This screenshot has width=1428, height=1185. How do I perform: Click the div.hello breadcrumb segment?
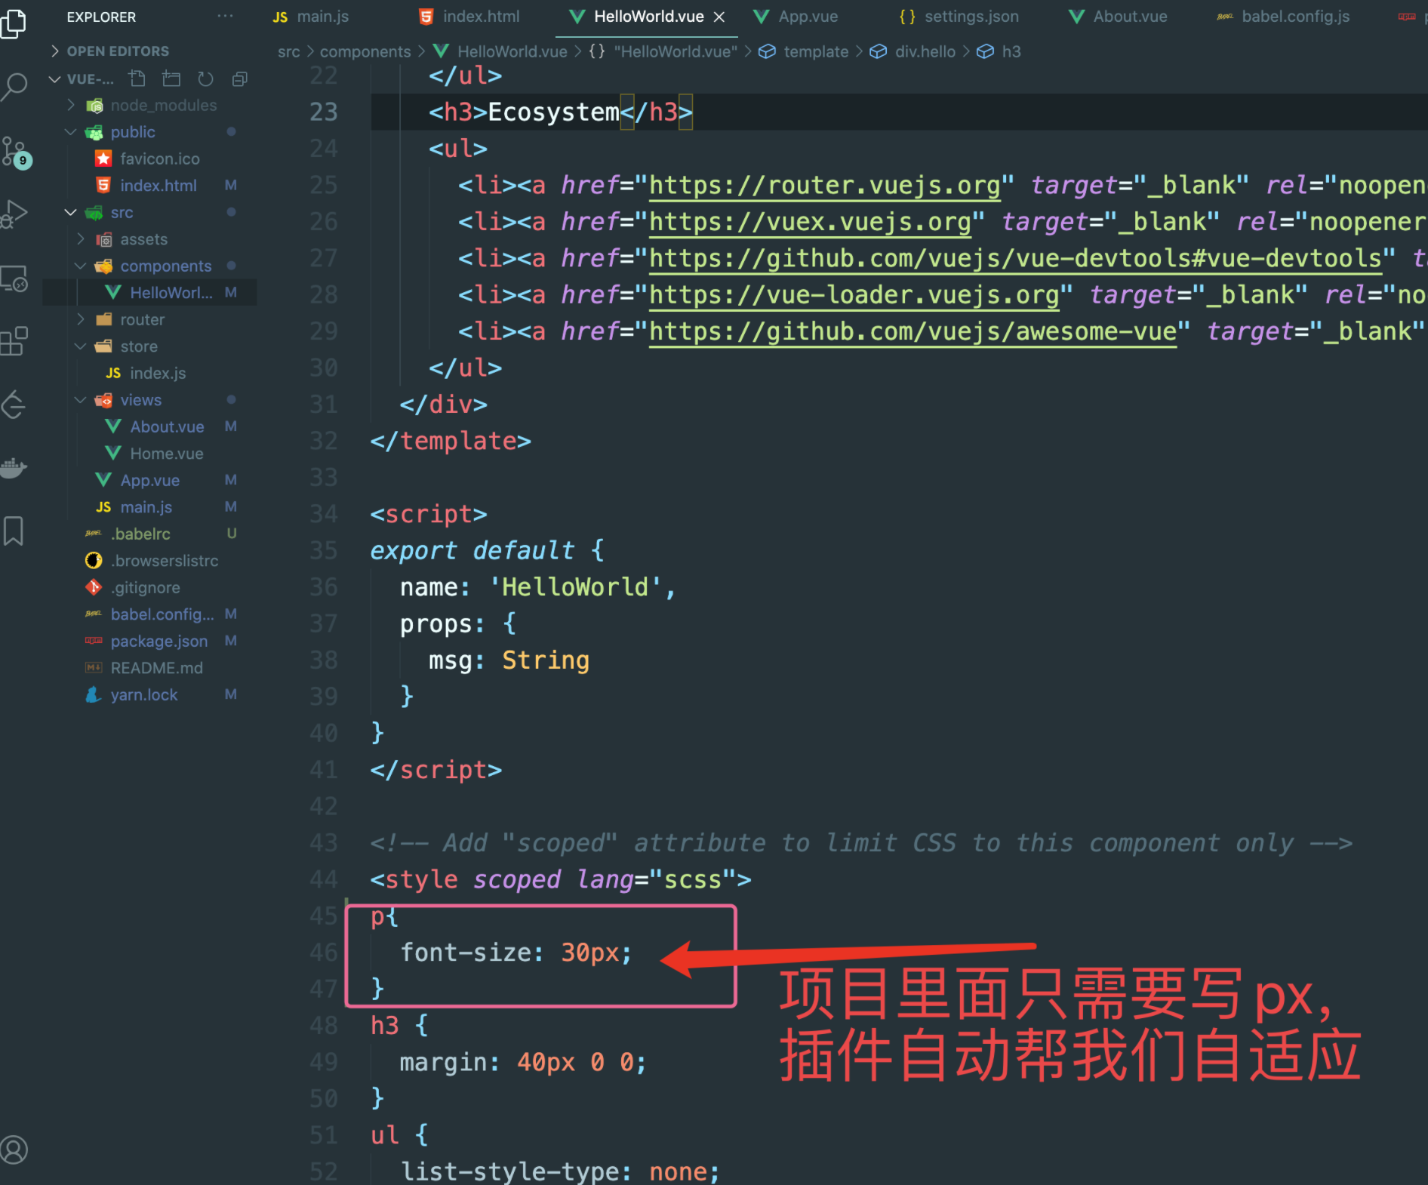pyautogui.click(x=913, y=51)
